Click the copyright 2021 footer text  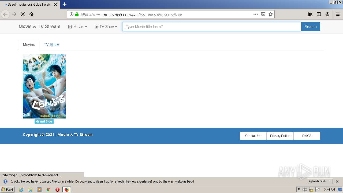[x=58, y=135]
